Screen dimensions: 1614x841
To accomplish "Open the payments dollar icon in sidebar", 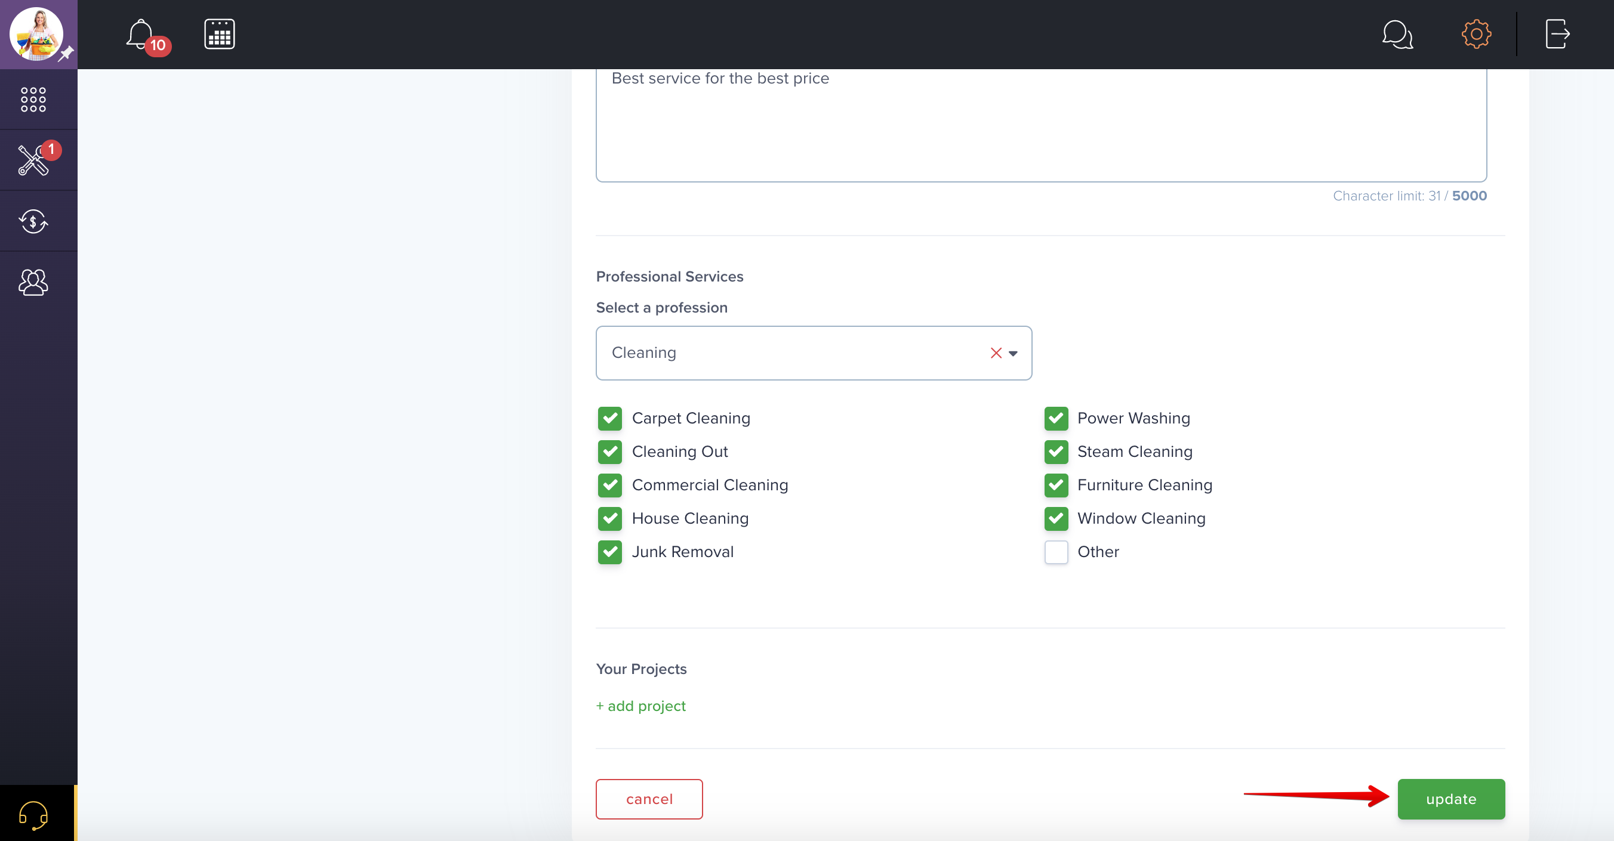I will tap(33, 221).
